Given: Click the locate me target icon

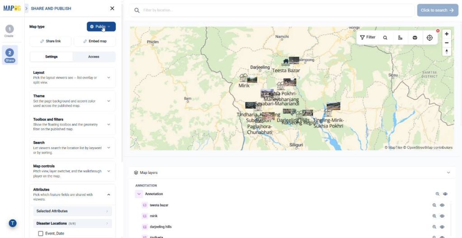Looking at the screenshot, I should pyautogui.click(x=430, y=38).
